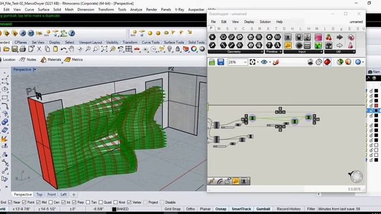The width and height of the screenshot is (381, 214).
Task: Toggle the Perp osnap checkbox
Action: coord(74,202)
